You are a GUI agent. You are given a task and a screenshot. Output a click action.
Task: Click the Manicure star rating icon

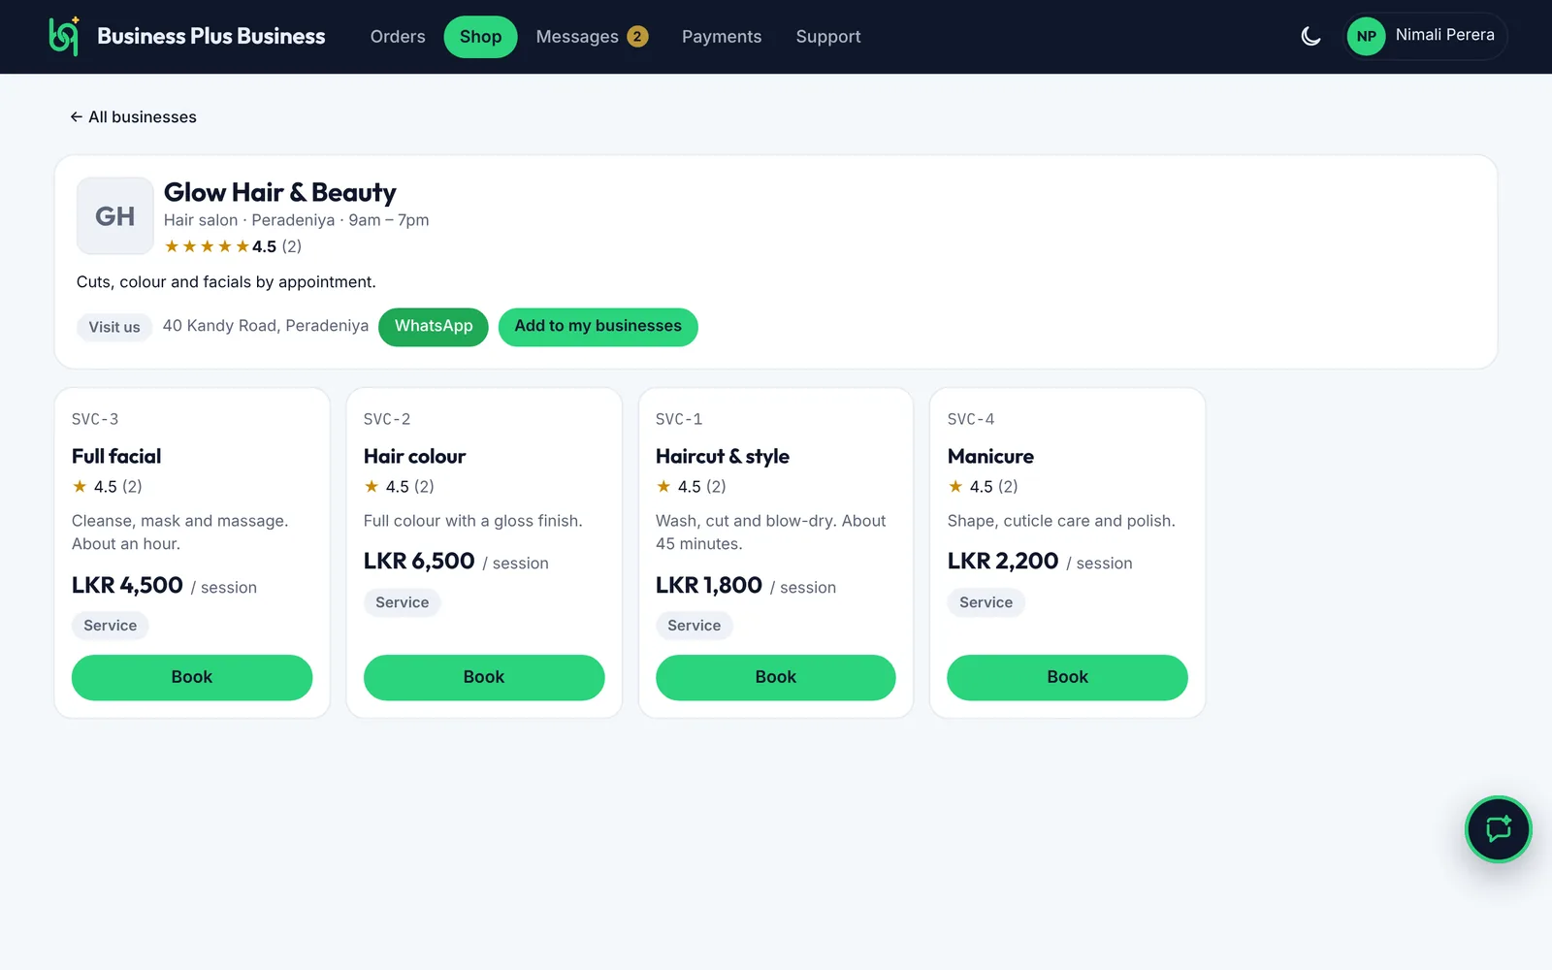point(955,486)
